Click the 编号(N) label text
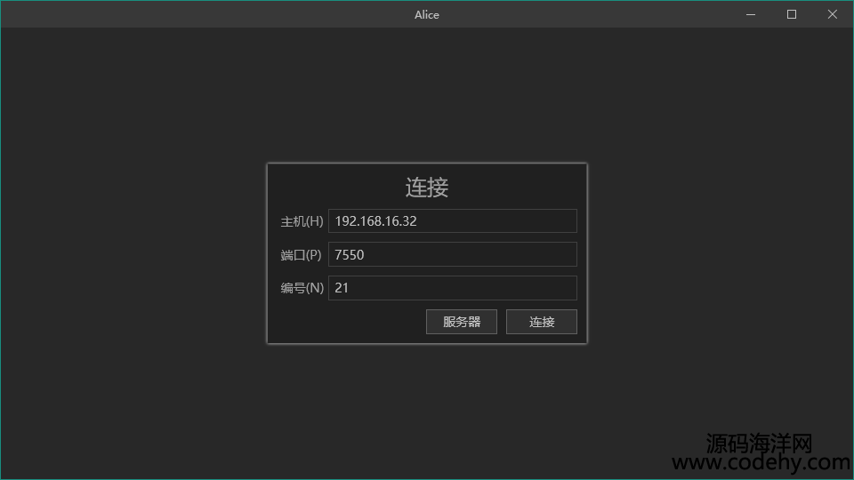This screenshot has height=480, width=854. tap(302, 288)
